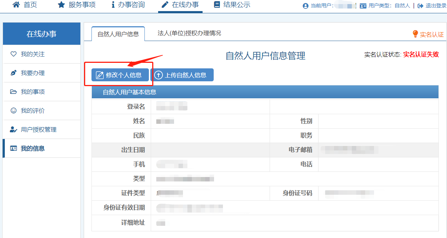This screenshot has height=238, width=447.
Task: Click the book icon beside 结果公示
Action: coord(217,5)
